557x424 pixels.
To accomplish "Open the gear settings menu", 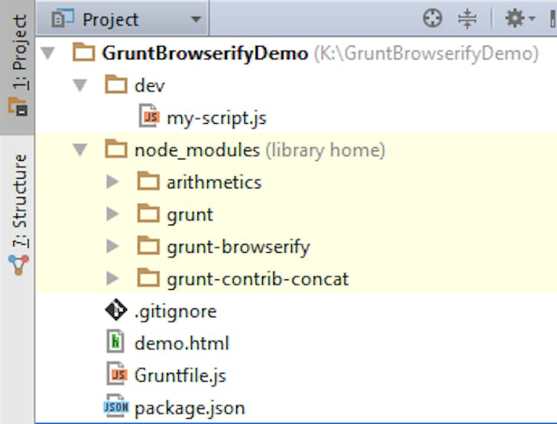I will (520, 18).
